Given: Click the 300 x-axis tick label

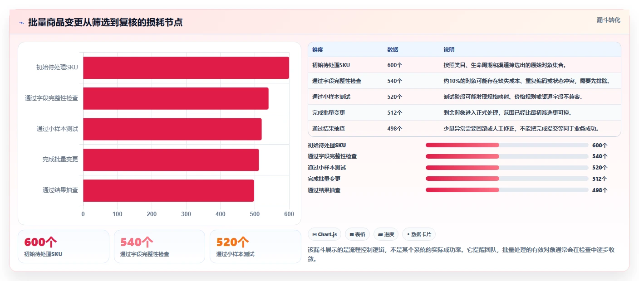Looking at the screenshot, I should 186,214.
